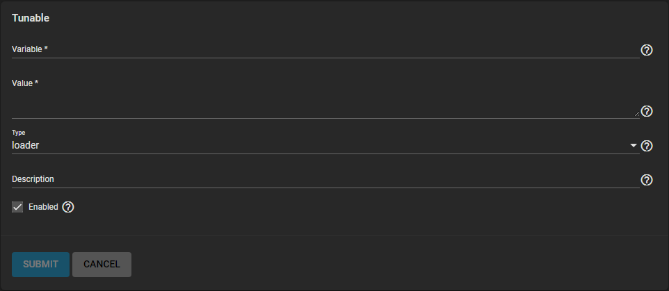
Task: Uncheck the Enabled checkbox
Action: pyautogui.click(x=18, y=207)
